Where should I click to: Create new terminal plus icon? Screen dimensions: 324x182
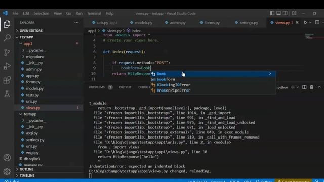293,87
